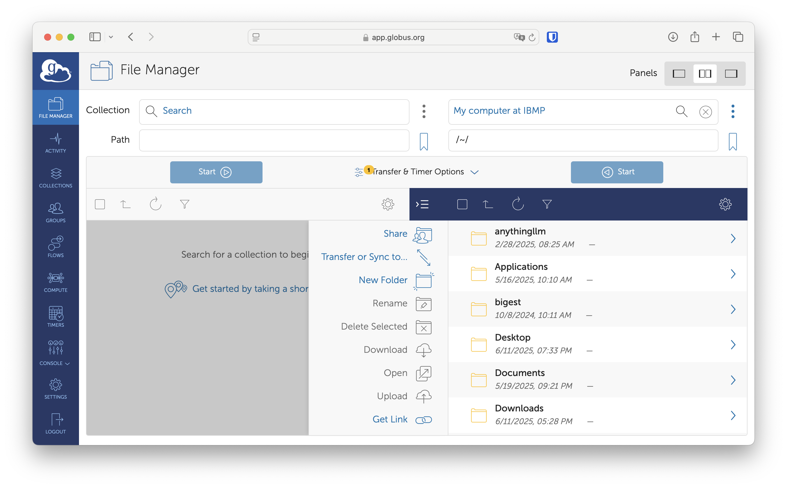
Task: Bookmark the left panel path
Action: click(423, 141)
